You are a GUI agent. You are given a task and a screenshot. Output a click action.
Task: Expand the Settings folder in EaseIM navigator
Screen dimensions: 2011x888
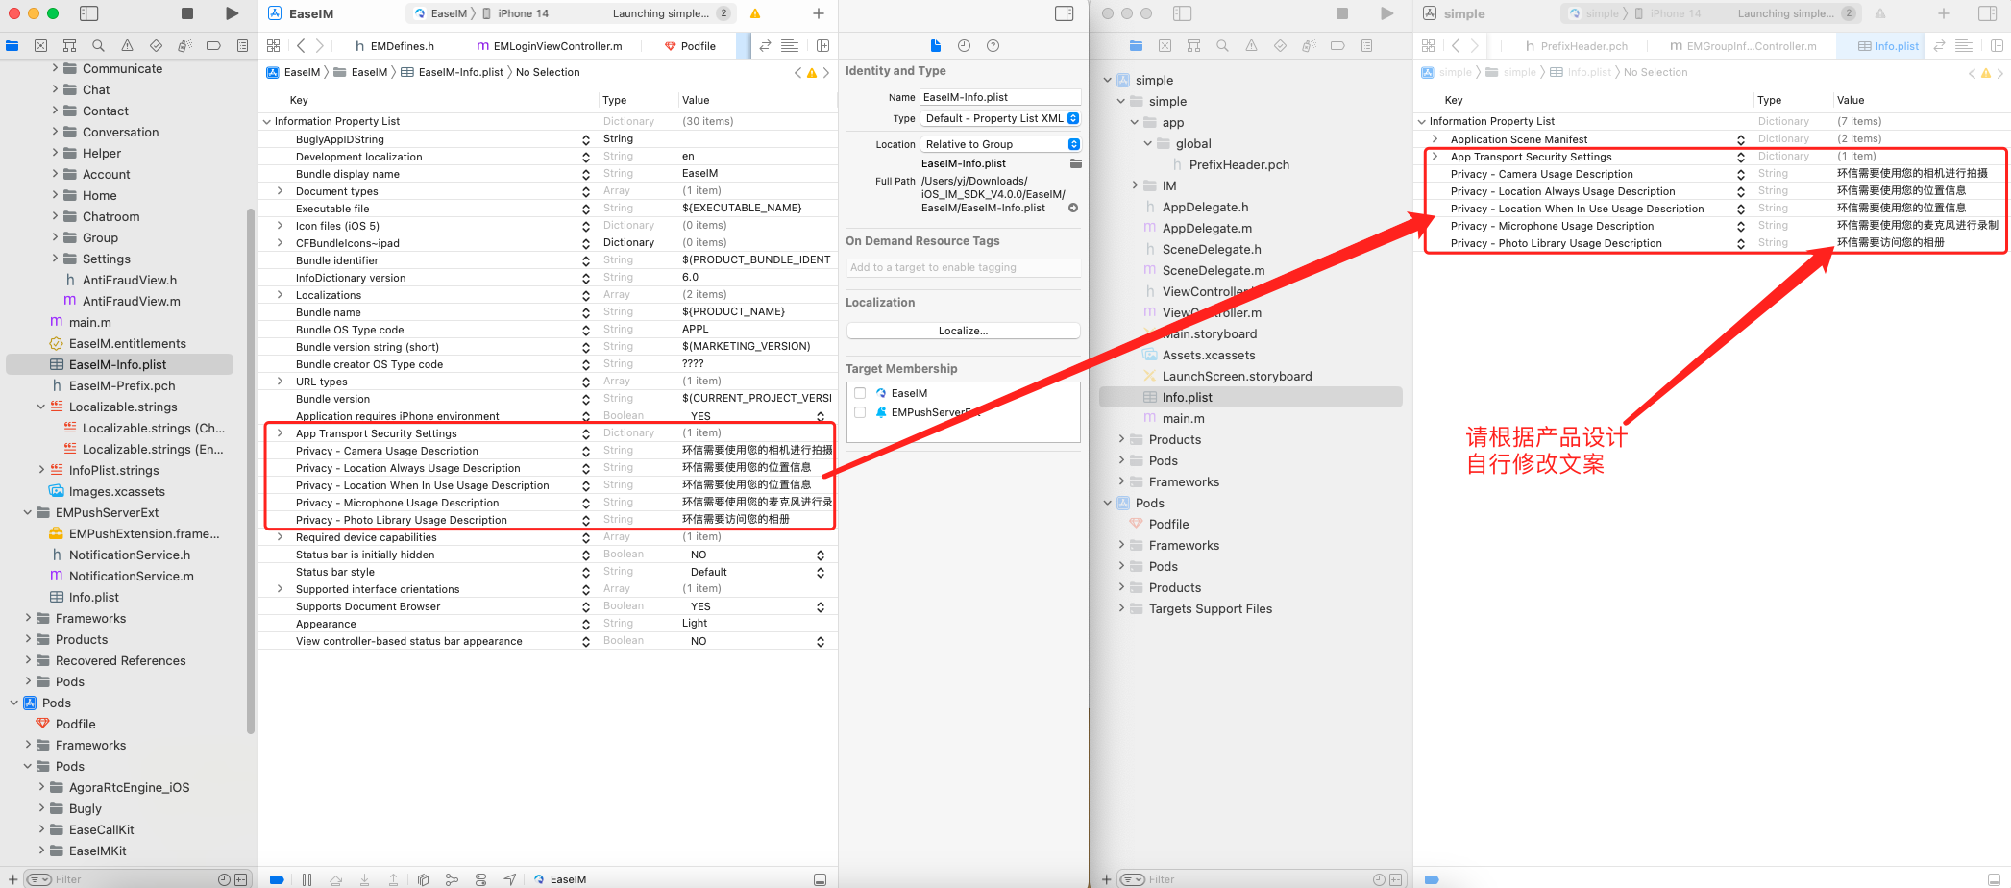[x=55, y=259]
